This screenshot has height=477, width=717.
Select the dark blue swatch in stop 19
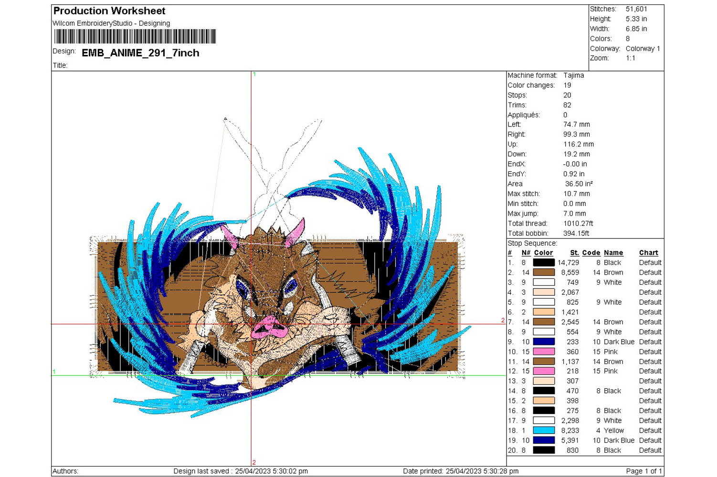click(x=544, y=440)
